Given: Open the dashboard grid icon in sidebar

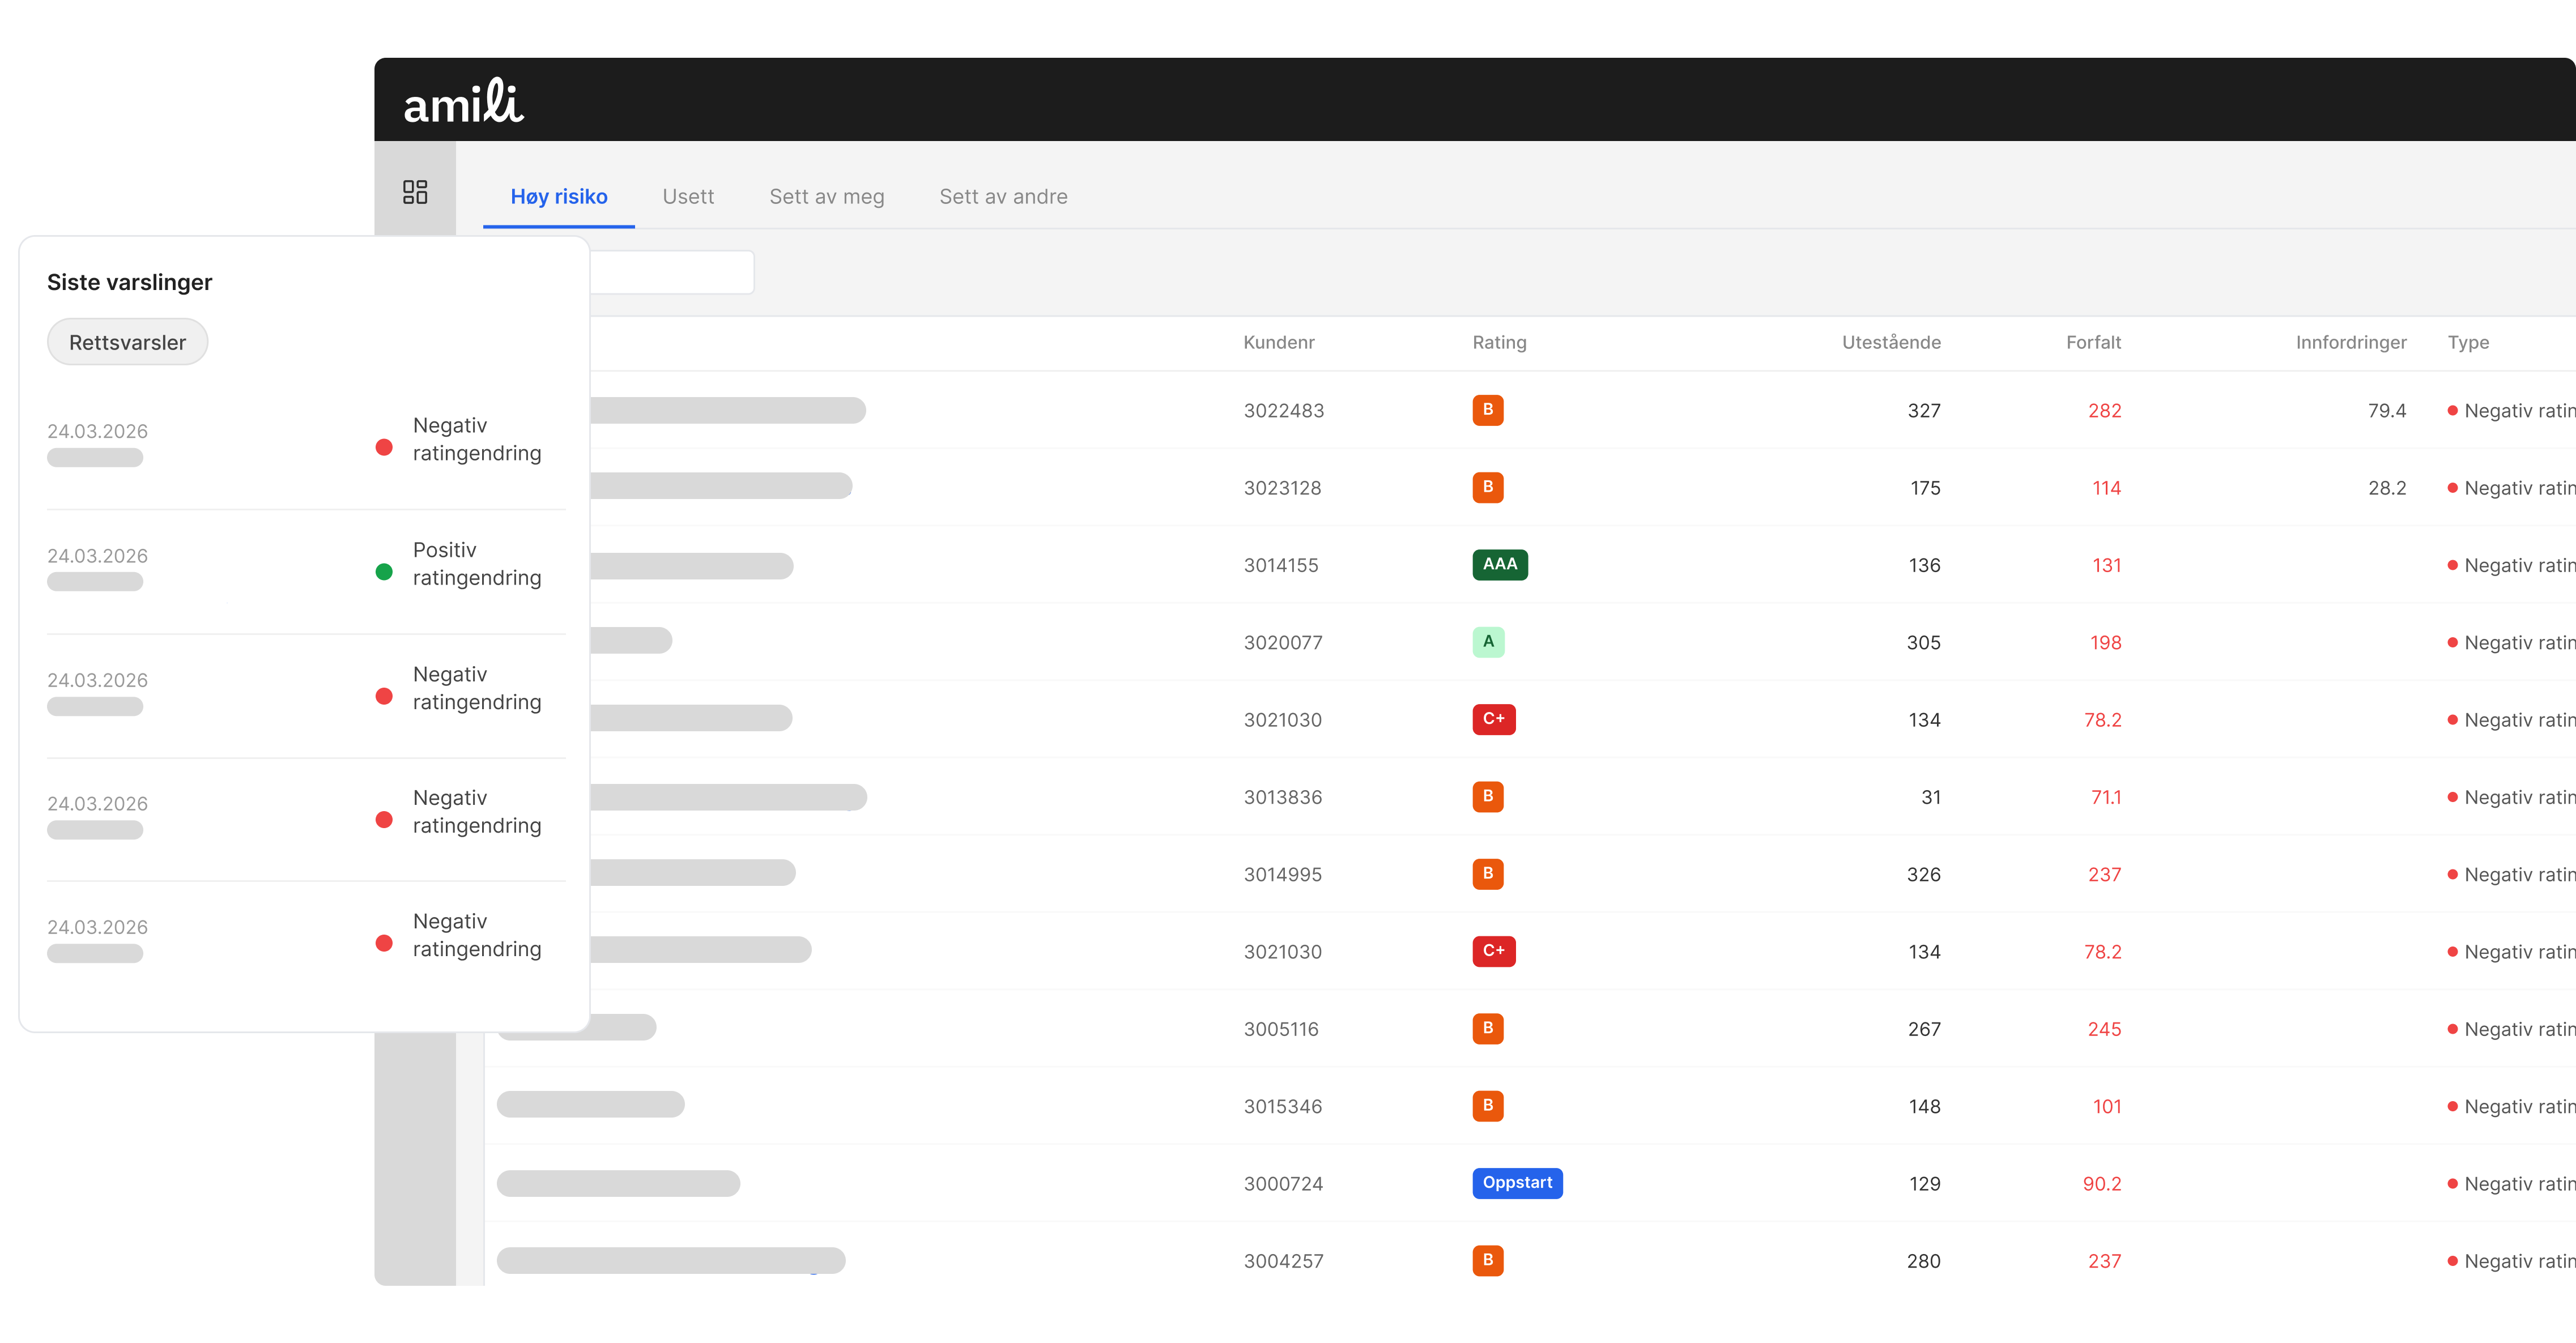Looking at the screenshot, I should coord(415,192).
